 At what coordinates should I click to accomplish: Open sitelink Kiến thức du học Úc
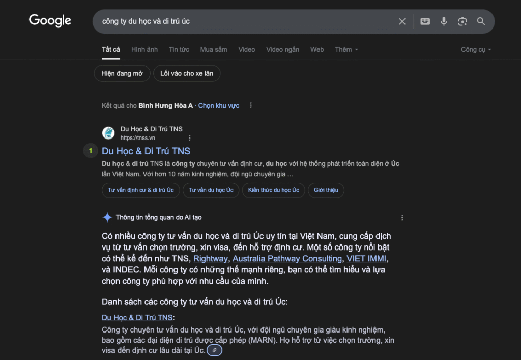(x=273, y=190)
